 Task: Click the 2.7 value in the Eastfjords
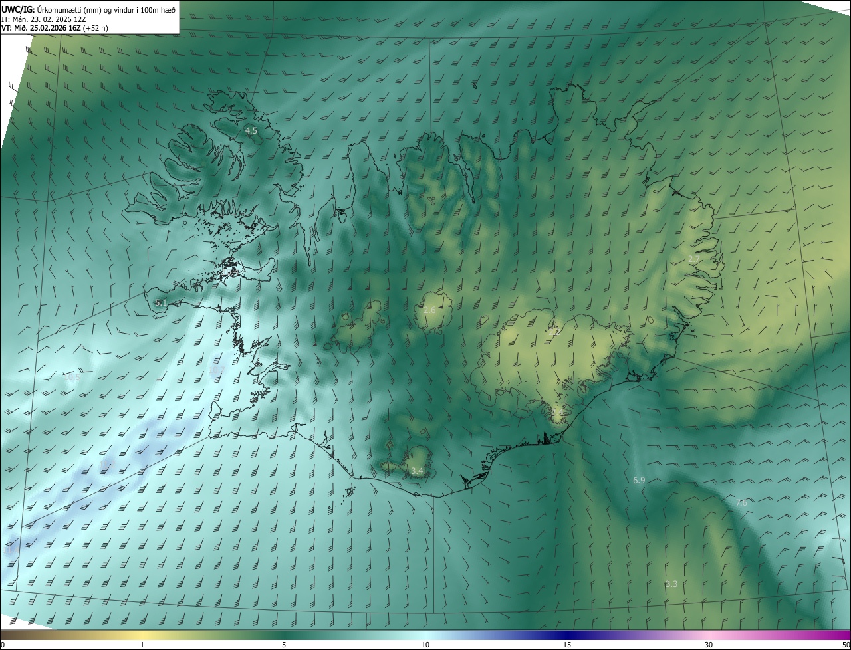[x=694, y=259]
